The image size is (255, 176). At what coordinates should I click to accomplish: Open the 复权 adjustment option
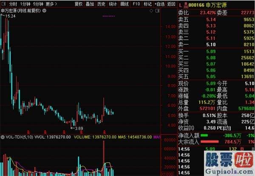point(79,4)
